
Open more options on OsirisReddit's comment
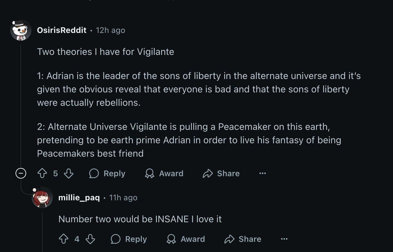click(x=263, y=173)
